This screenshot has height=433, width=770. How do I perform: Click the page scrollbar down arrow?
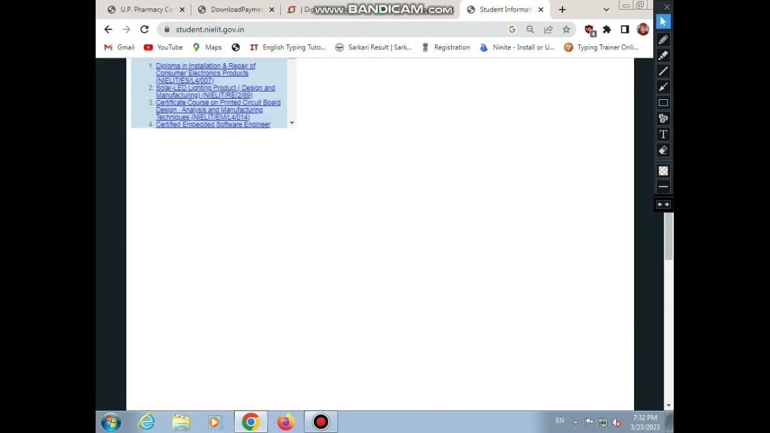pyautogui.click(x=668, y=406)
